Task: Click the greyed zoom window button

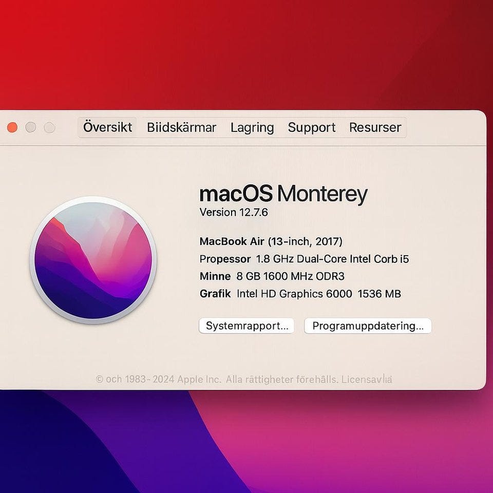Action: [x=50, y=127]
